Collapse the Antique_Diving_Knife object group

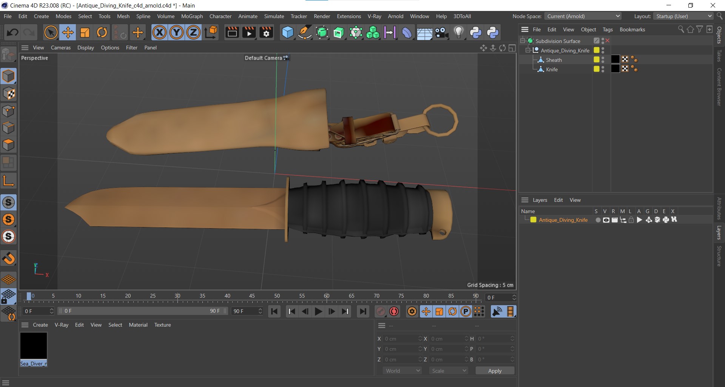pos(528,50)
